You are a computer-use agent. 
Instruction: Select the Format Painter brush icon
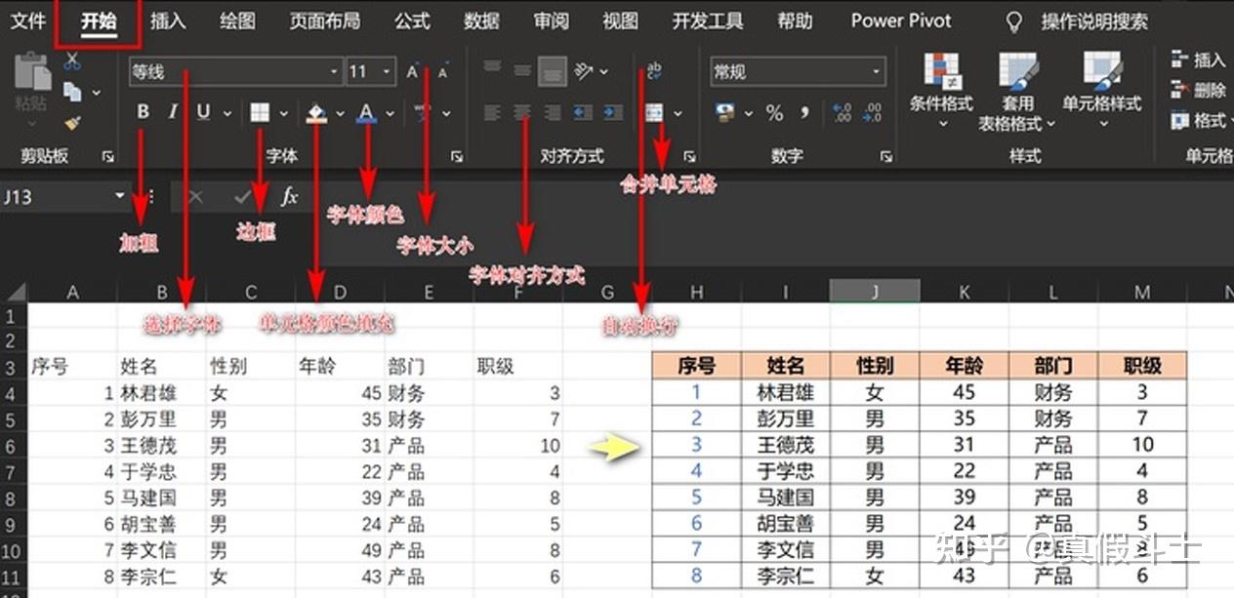point(72,123)
